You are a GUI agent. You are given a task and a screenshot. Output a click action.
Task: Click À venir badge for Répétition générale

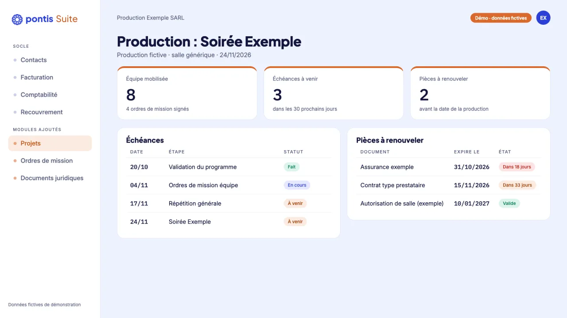(295, 204)
